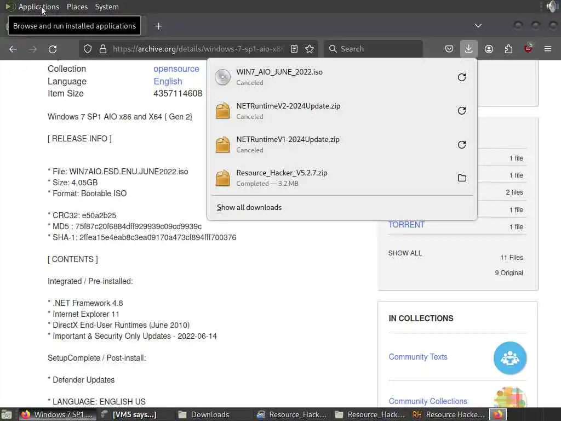Open Community Texts collection link
The height and width of the screenshot is (421, 561).
click(x=418, y=357)
